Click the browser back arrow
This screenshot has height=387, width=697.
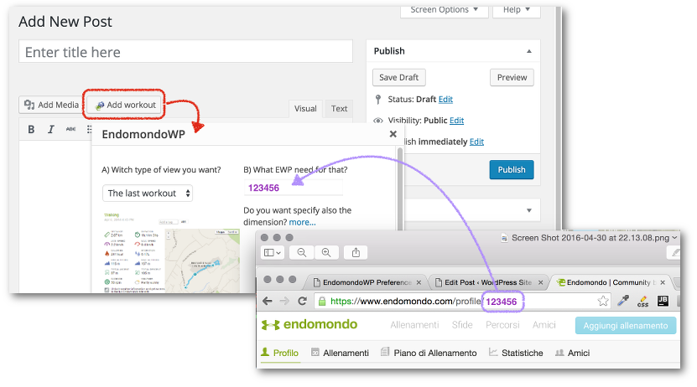268,302
